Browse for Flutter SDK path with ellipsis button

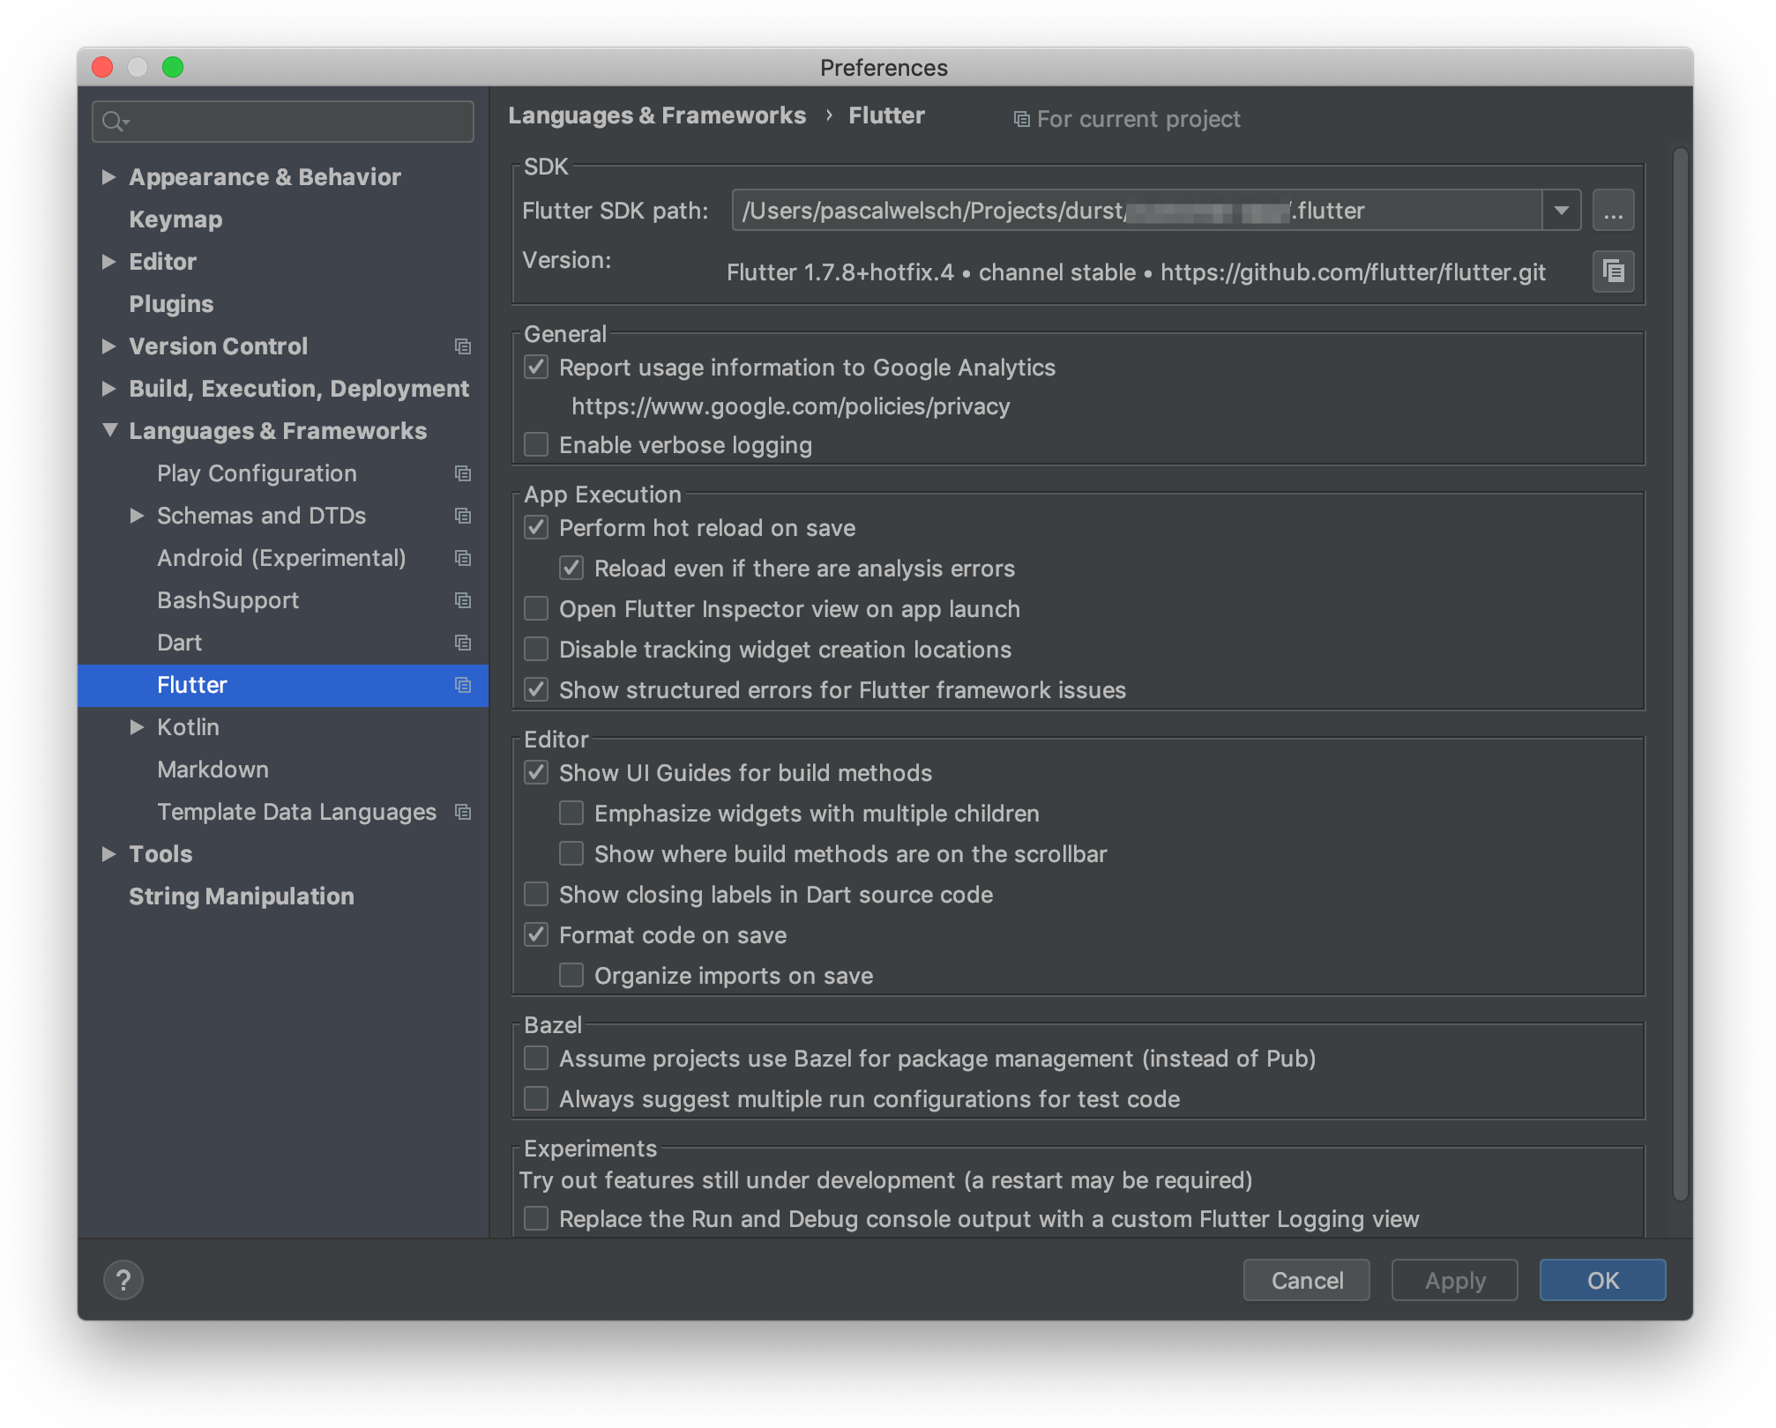pos(1613,211)
